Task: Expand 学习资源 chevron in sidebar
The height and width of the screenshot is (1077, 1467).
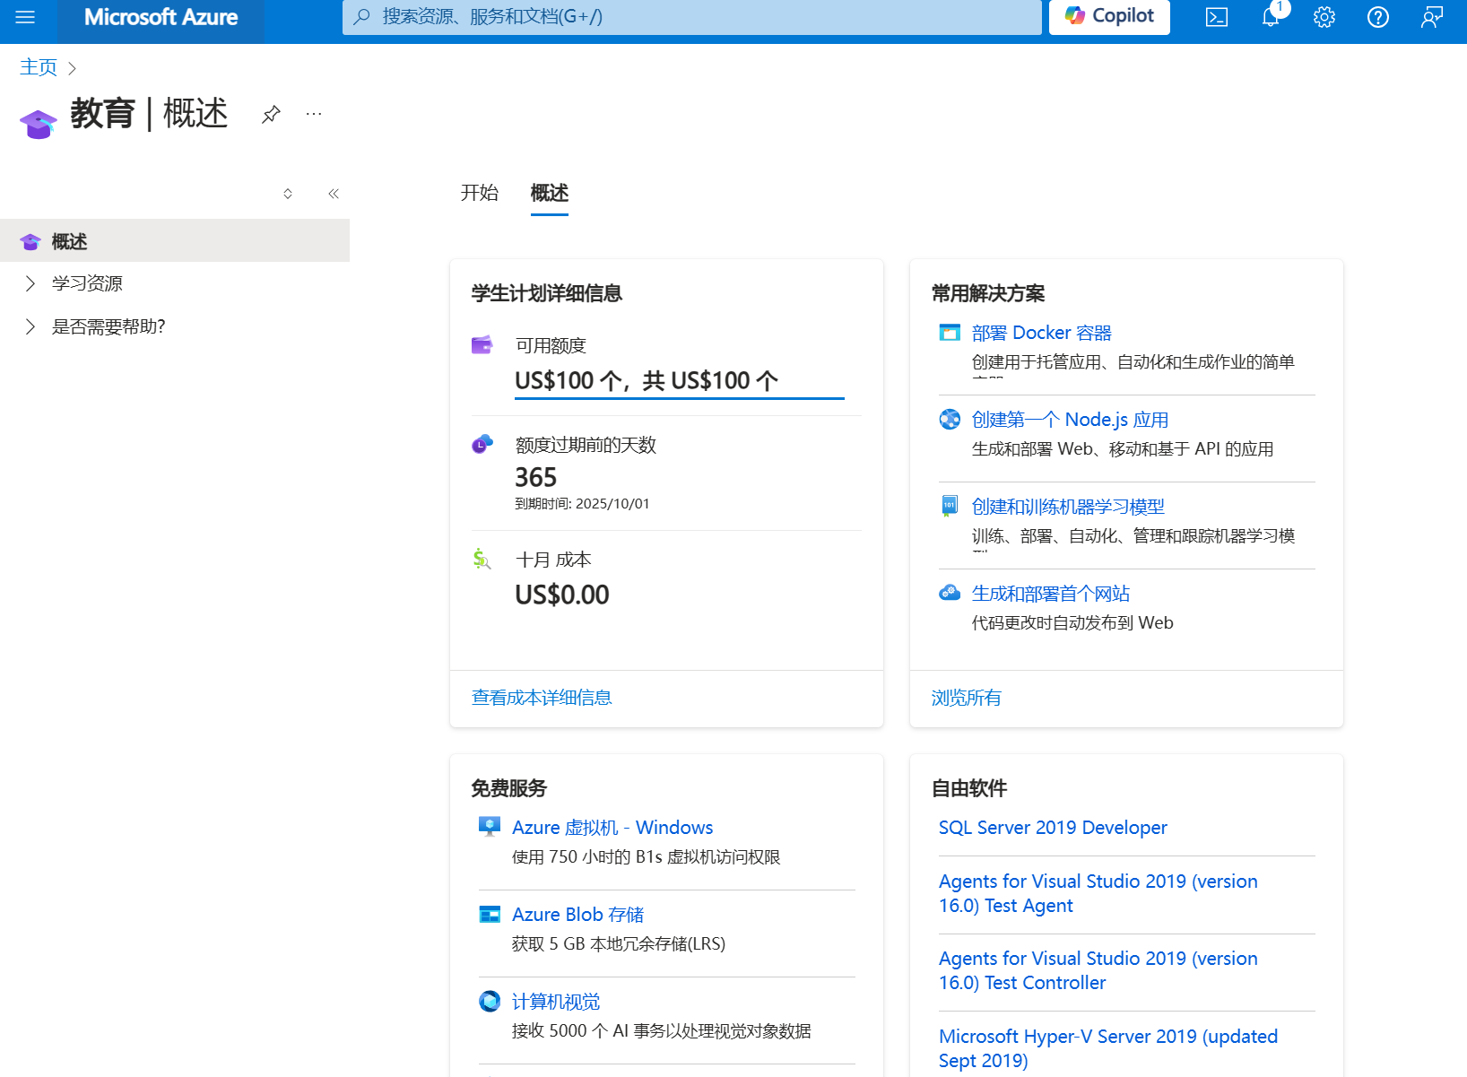Action: pos(30,283)
